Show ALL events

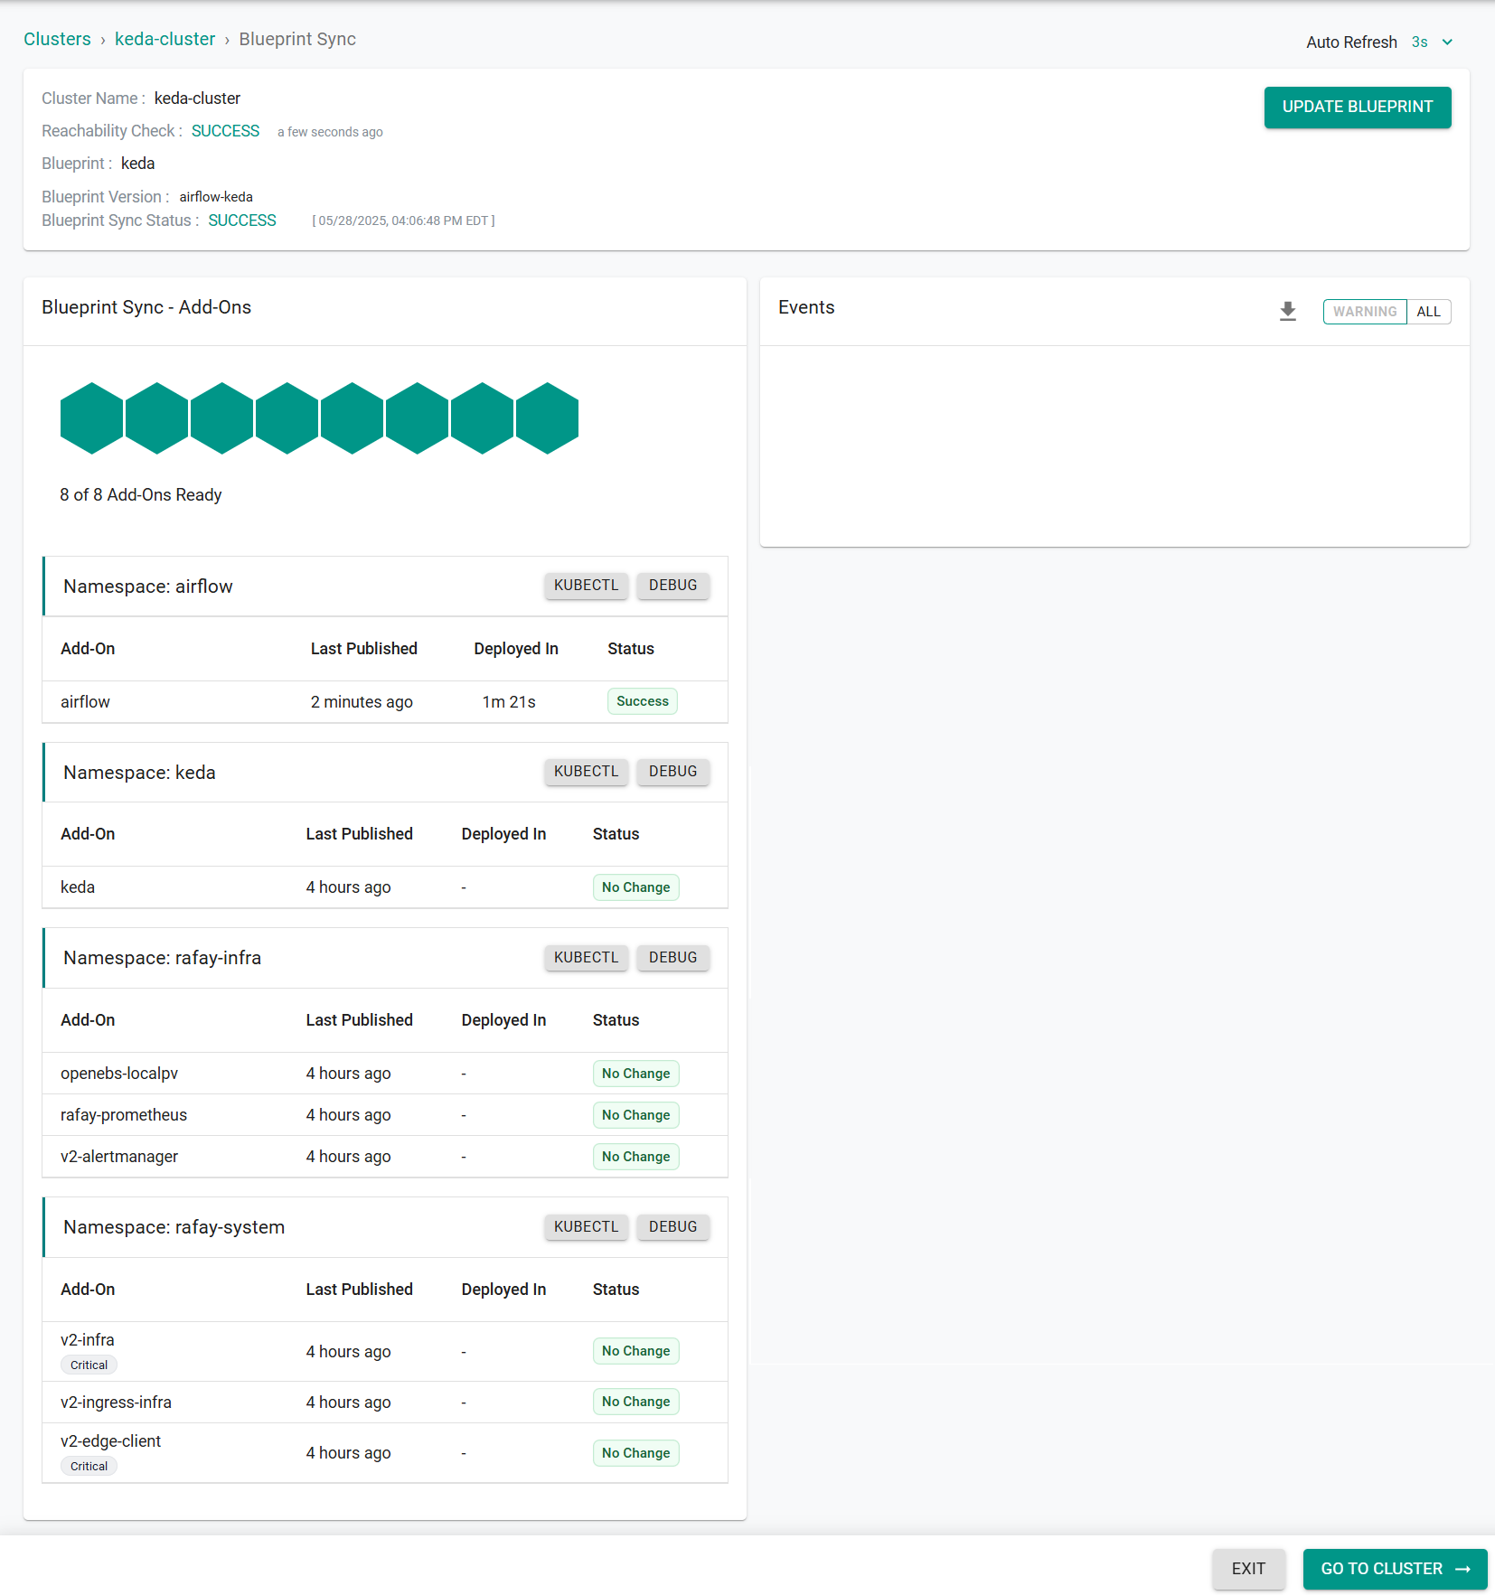point(1428,312)
